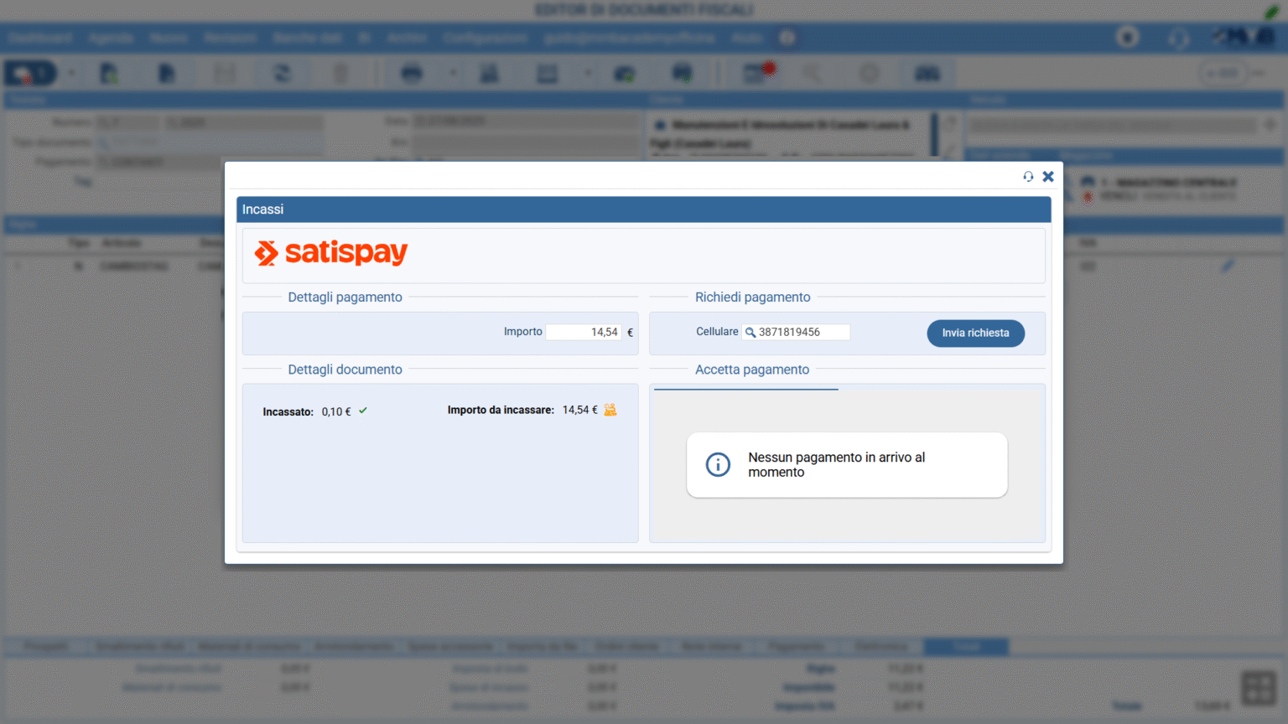Expand the dropdown beside the first toolbar button

[x=71, y=74]
